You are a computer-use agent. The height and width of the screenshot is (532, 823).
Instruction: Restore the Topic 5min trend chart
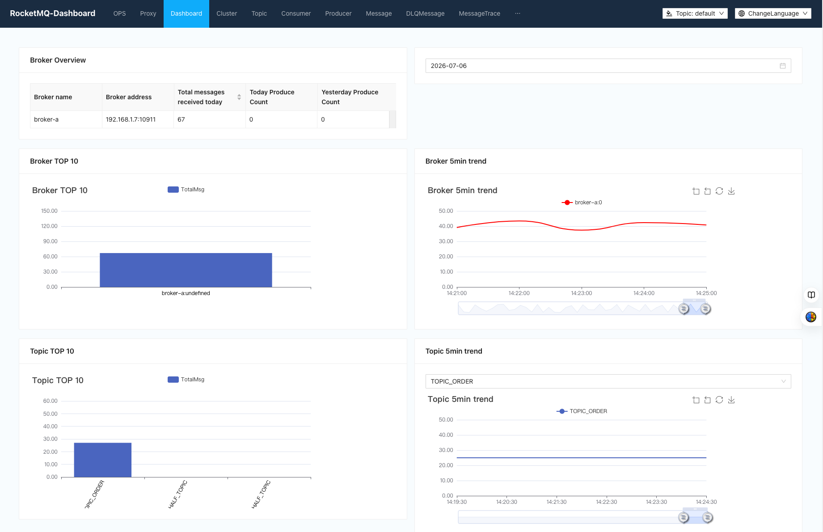pos(719,400)
